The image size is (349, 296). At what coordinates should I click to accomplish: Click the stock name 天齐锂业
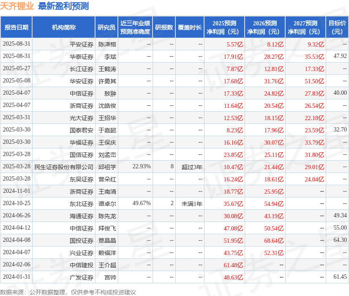coord(16,6)
